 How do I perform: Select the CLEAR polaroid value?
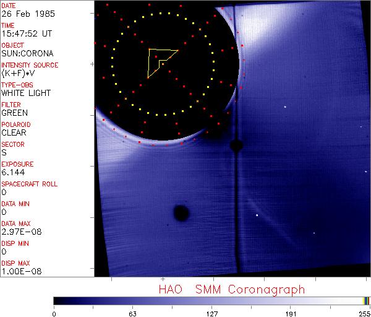tap(14, 132)
